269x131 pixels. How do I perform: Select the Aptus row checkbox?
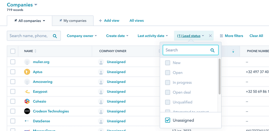click(x=13, y=72)
